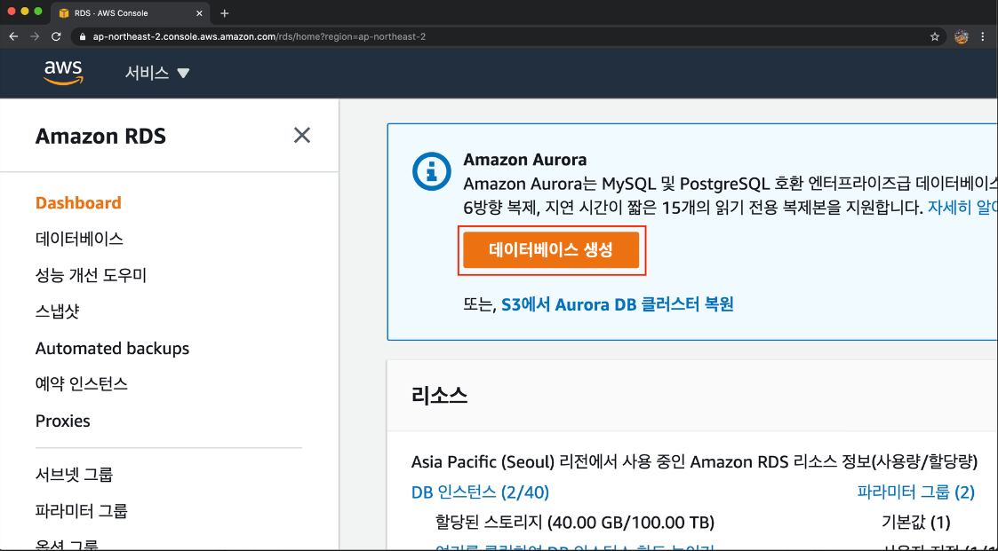The image size is (998, 551).
Task: Open S3에서 Aurora DB 클러스터 복원 link
Action: (x=618, y=303)
